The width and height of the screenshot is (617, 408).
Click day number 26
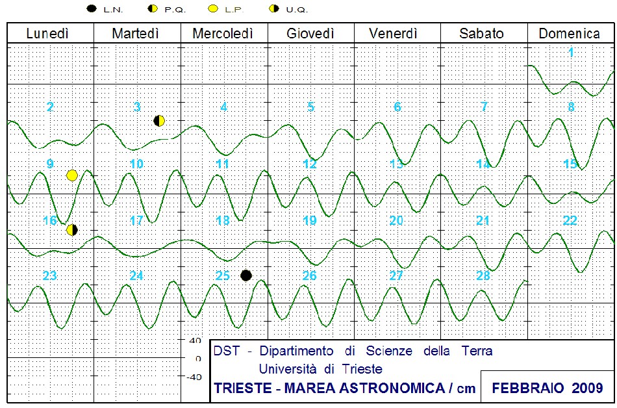[310, 275]
